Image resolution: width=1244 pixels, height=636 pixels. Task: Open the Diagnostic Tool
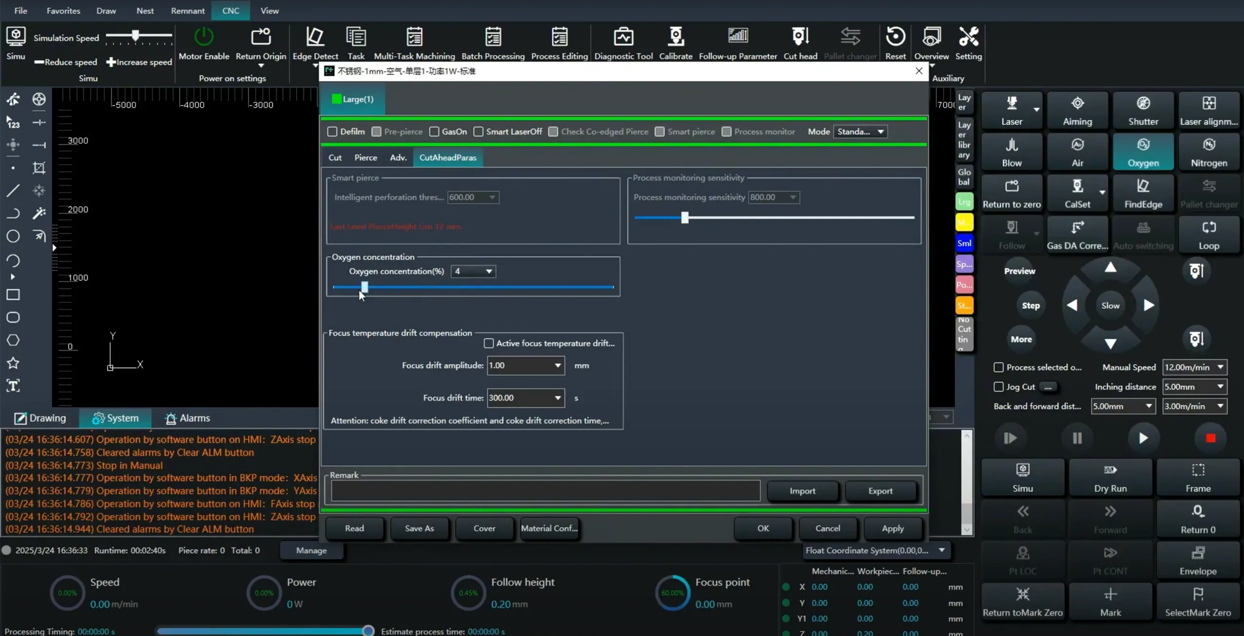pos(623,37)
